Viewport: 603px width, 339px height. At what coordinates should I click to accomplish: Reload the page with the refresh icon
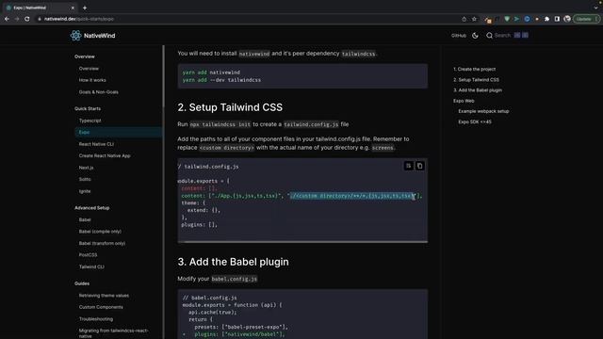pyautogui.click(x=27, y=19)
